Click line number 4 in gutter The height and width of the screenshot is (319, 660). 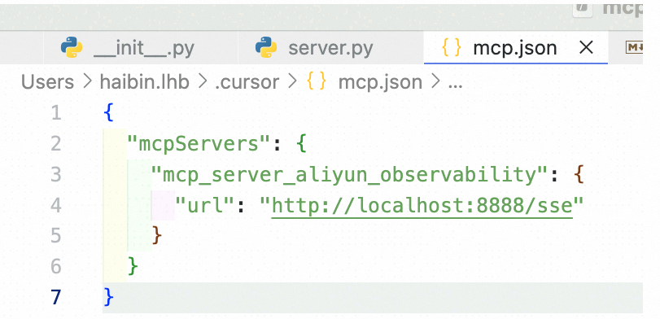[56, 206]
